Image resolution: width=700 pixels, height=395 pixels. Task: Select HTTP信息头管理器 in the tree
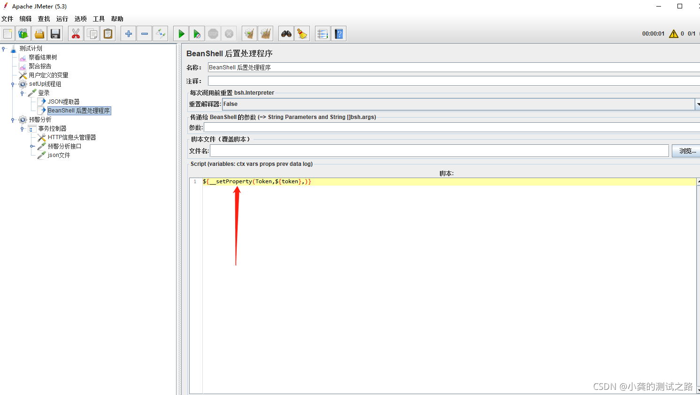click(x=72, y=137)
